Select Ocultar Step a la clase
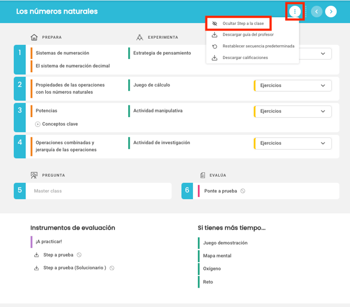 [x=238, y=23]
